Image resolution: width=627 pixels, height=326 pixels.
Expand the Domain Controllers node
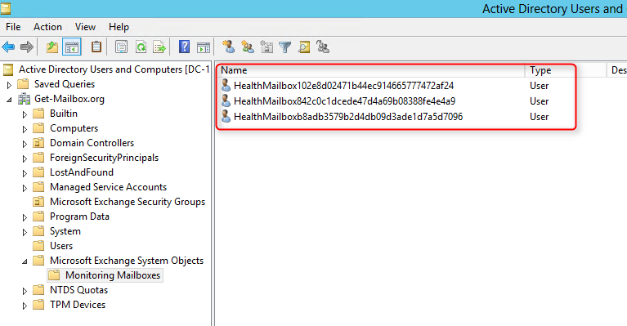click(25, 144)
